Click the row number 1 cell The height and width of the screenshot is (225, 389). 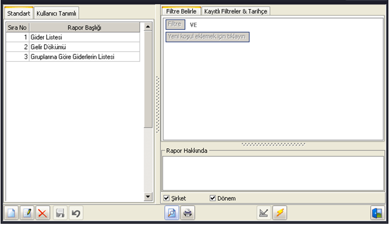point(18,37)
